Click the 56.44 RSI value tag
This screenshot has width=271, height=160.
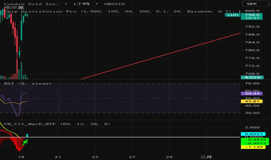pyautogui.click(x=252, y=94)
